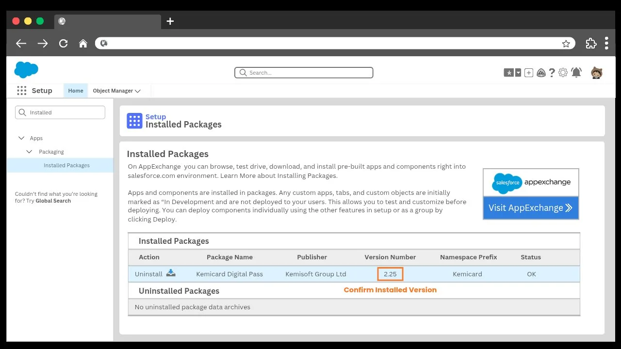Go to browser home icon

[83, 43]
